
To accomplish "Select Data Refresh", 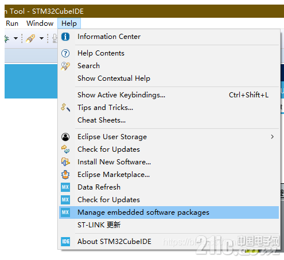I will [169, 187].
